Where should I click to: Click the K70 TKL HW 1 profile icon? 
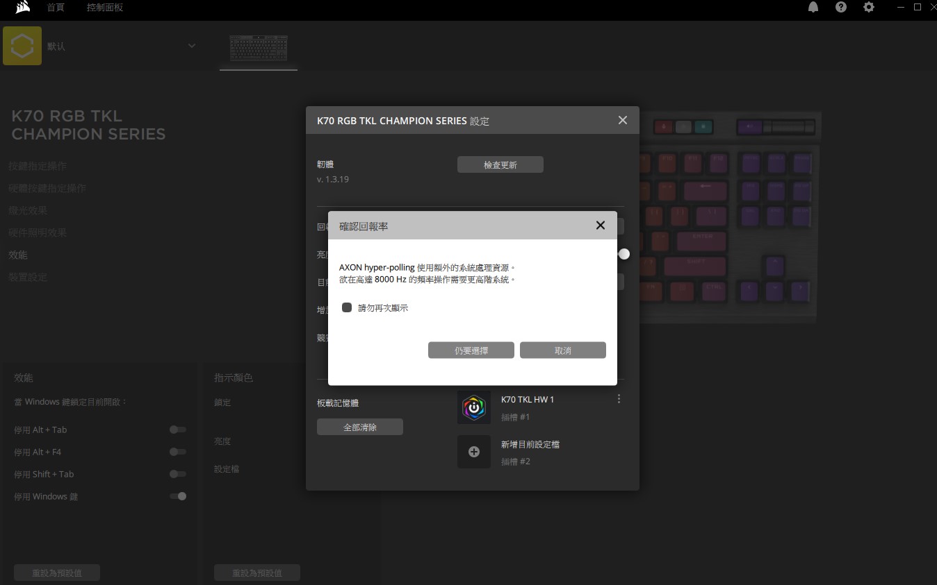pyautogui.click(x=474, y=407)
